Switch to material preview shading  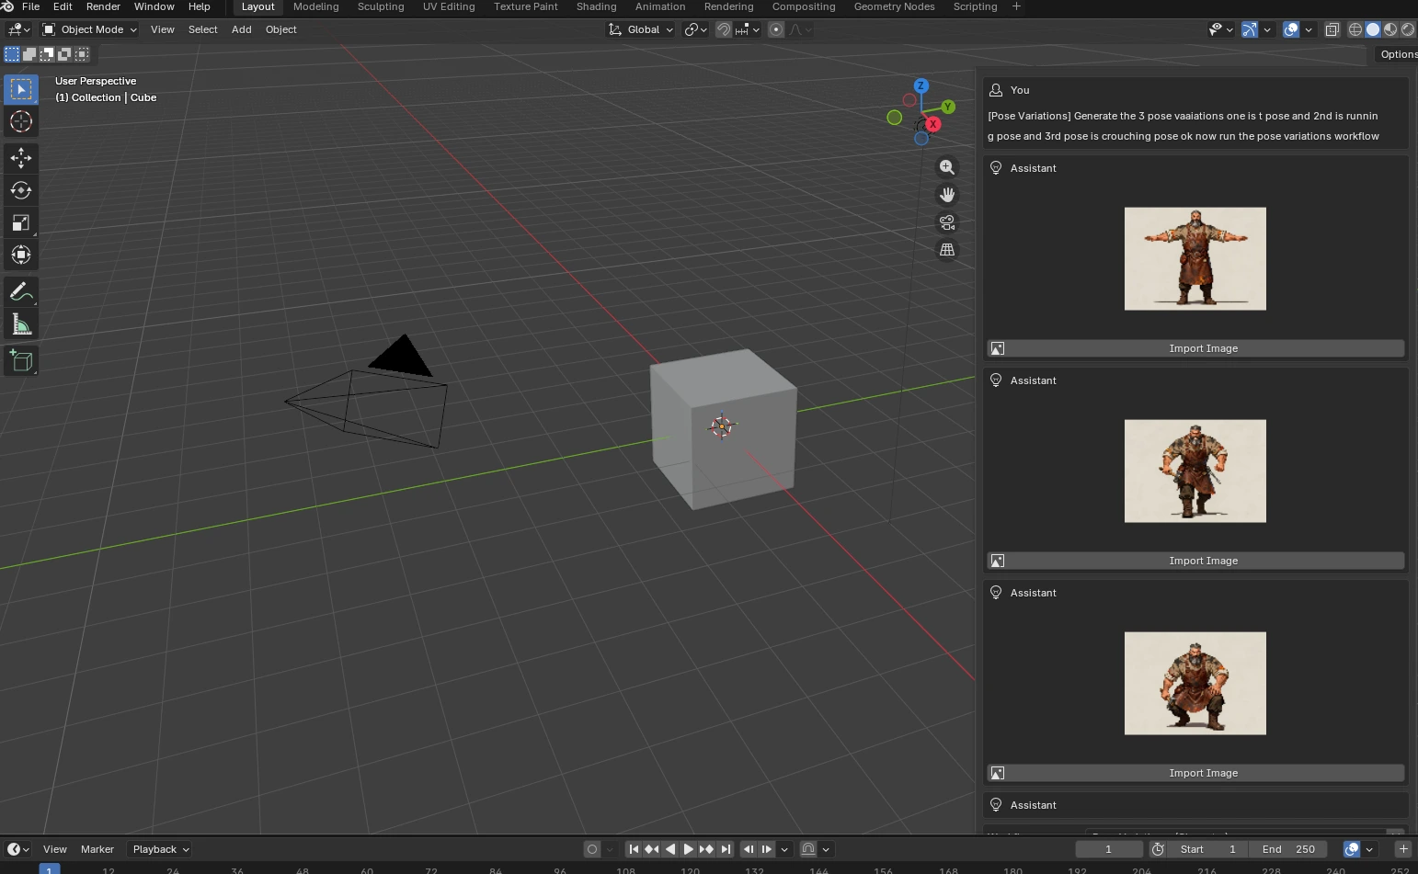click(x=1390, y=29)
